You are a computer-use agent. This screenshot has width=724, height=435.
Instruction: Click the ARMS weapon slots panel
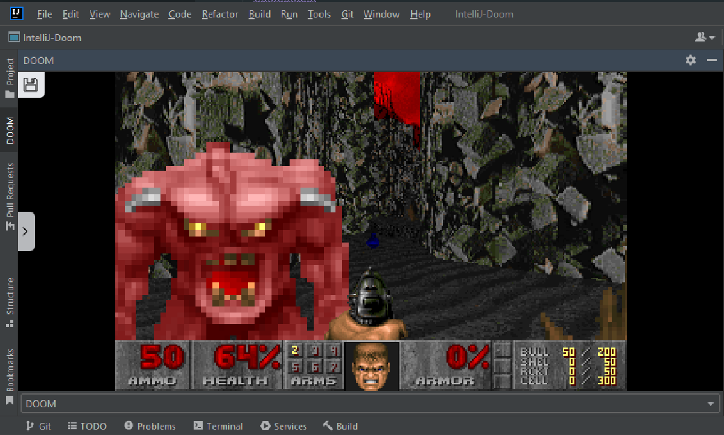pyautogui.click(x=314, y=365)
